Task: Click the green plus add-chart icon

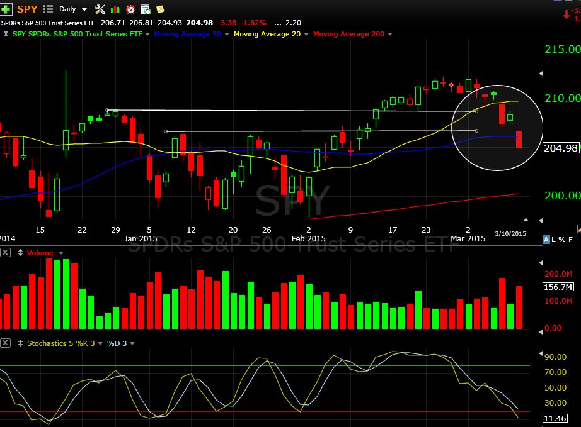Action: pos(6,9)
